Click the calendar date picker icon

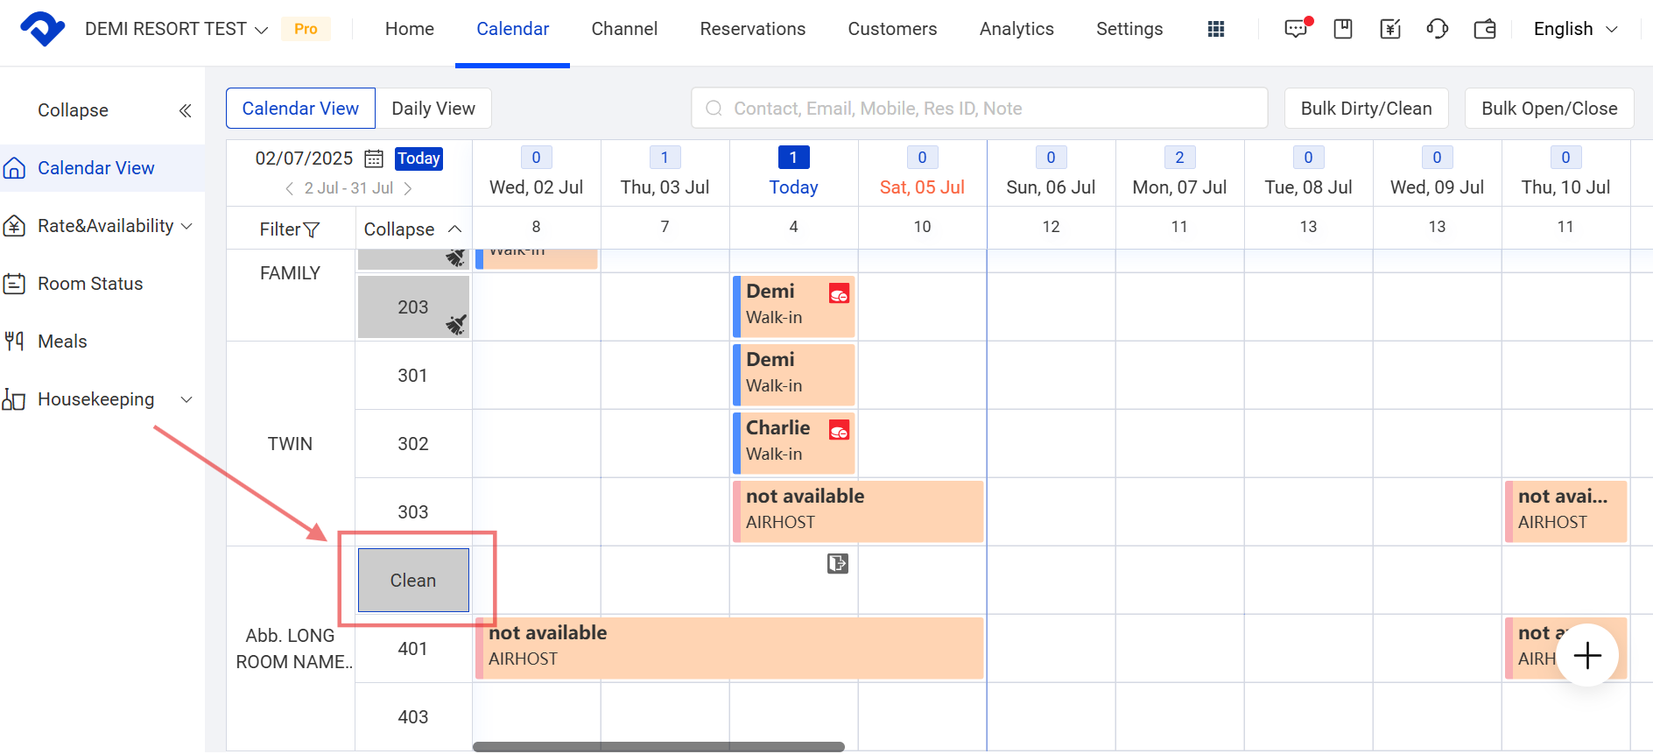click(x=374, y=159)
